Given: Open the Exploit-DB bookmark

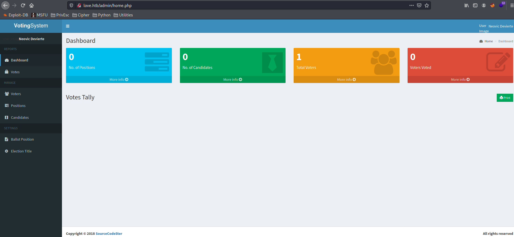Looking at the screenshot, I should 16,15.
